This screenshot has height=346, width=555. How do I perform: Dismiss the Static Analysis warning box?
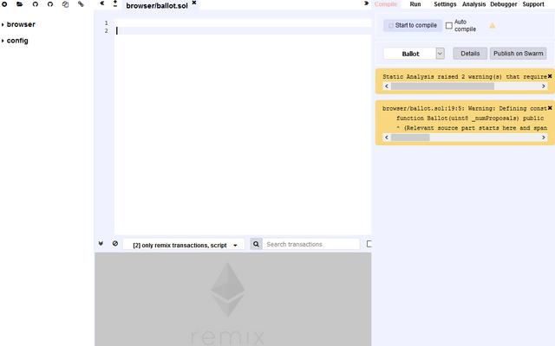(550, 76)
